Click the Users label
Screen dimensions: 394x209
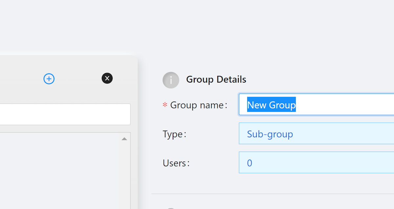(176, 163)
